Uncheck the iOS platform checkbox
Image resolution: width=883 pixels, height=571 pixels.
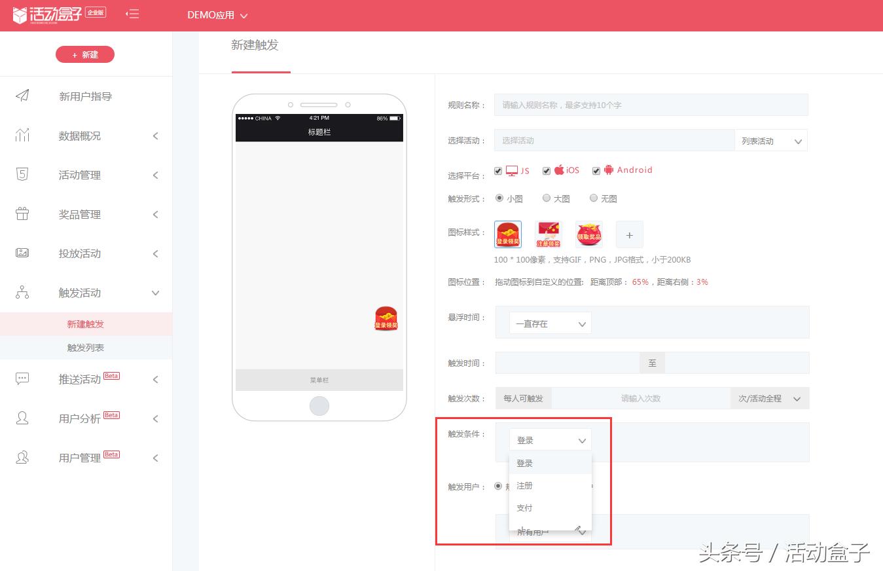(547, 170)
